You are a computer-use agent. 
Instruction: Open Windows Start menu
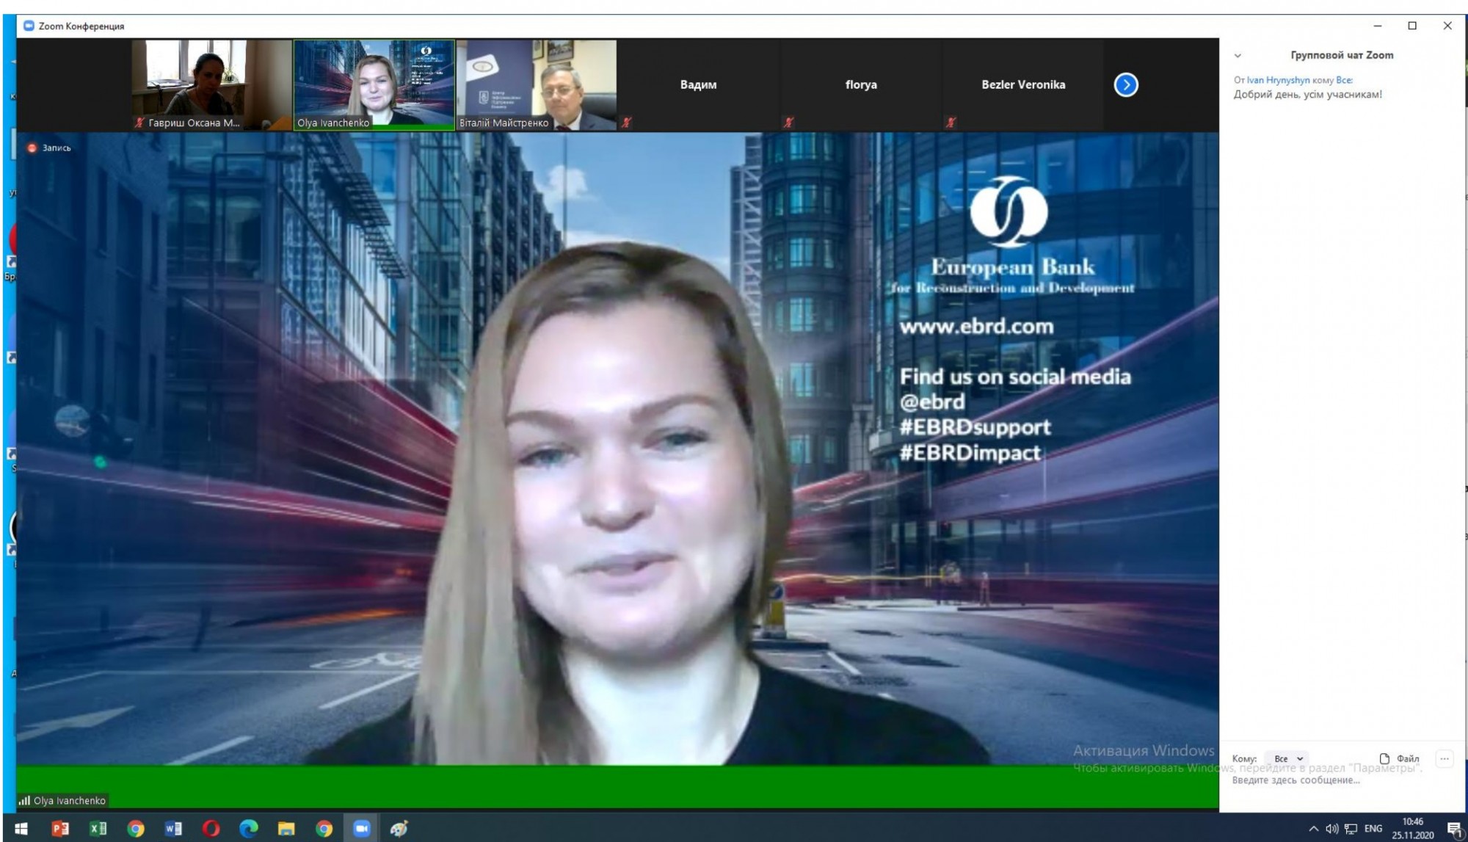[21, 829]
